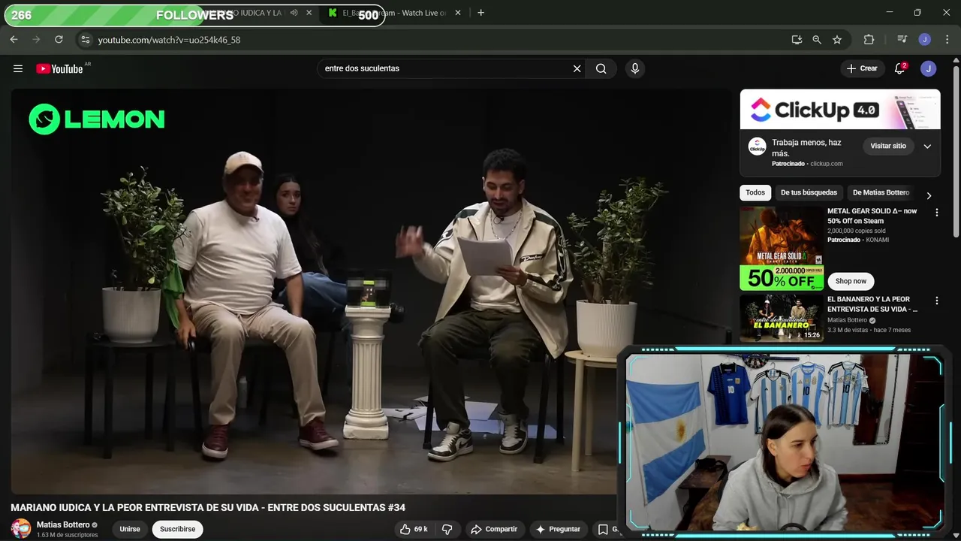Click Shop now on Metal Gear ad
The height and width of the screenshot is (541, 961).
851,281
